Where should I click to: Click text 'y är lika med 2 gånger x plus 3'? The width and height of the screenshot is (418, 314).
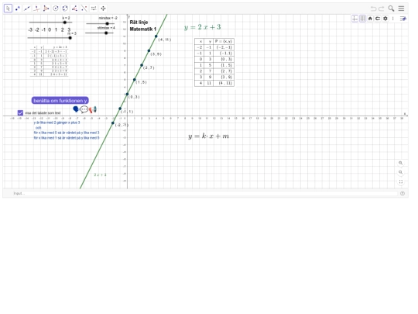coord(57,122)
